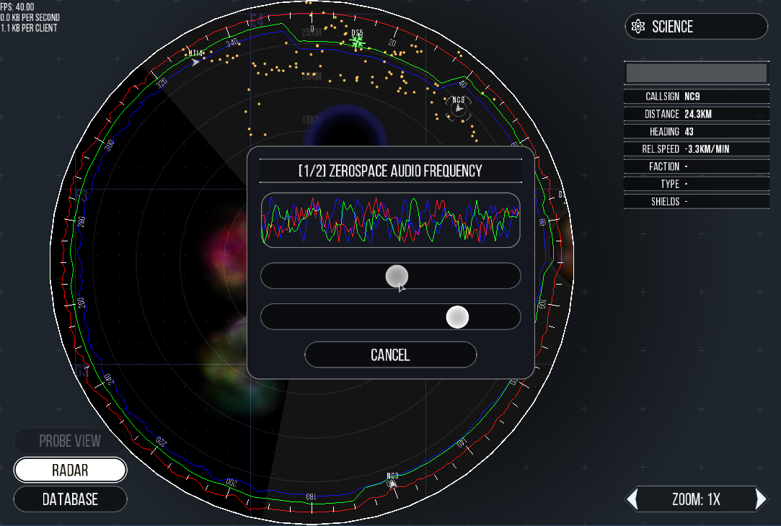Select the green DS5 station icon
This screenshot has width=781, height=526.
click(356, 43)
